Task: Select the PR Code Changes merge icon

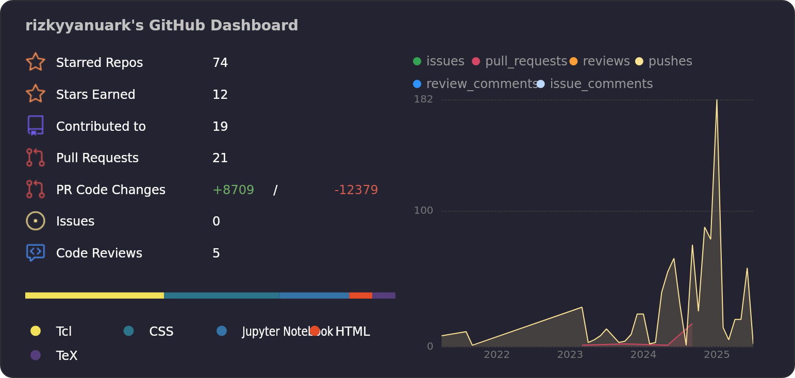Action: point(35,189)
